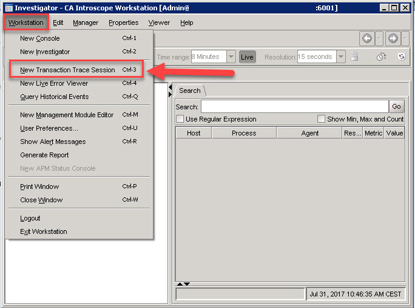Screen dimensions: 415x308
Task: Select Show Alert Messages
Action: pyautogui.click(x=79, y=142)
